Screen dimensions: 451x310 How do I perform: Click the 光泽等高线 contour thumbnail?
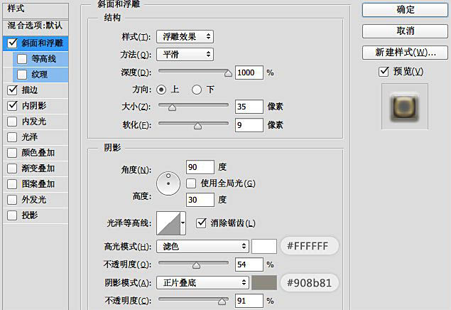point(168,223)
